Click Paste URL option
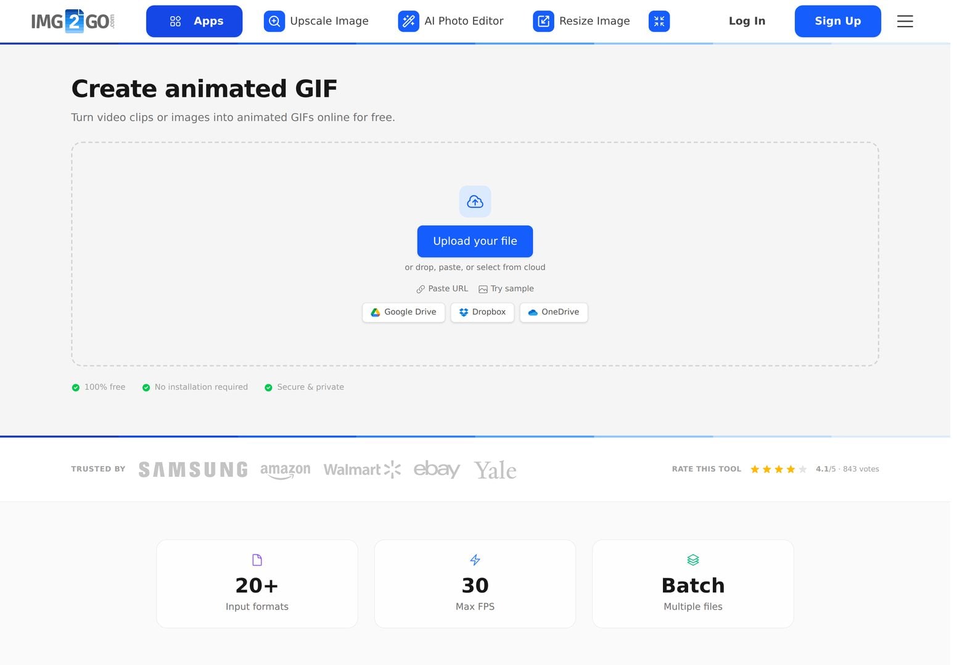The width and height of the screenshot is (957, 665). point(442,289)
